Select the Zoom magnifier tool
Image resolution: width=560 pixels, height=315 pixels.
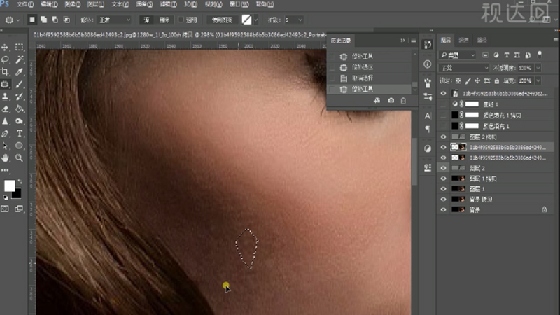tap(20, 158)
